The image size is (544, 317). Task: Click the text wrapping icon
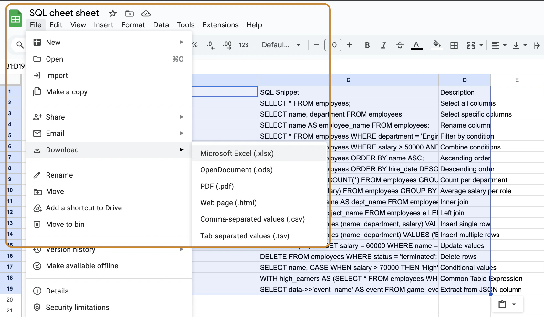click(537, 45)
